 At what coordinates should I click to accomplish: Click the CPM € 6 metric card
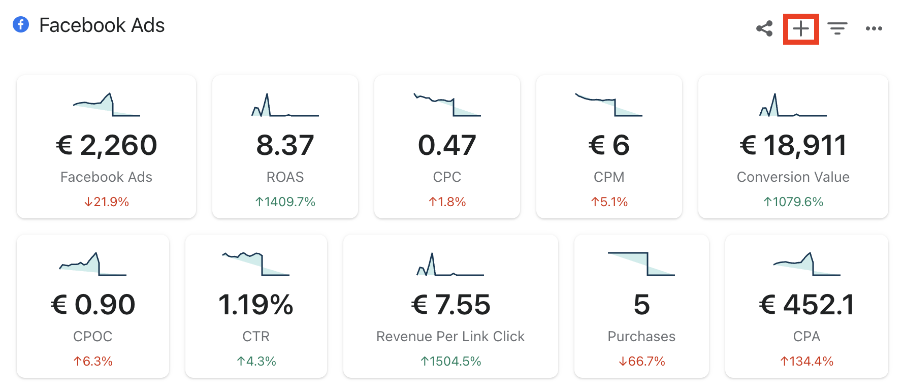point(609,147)
